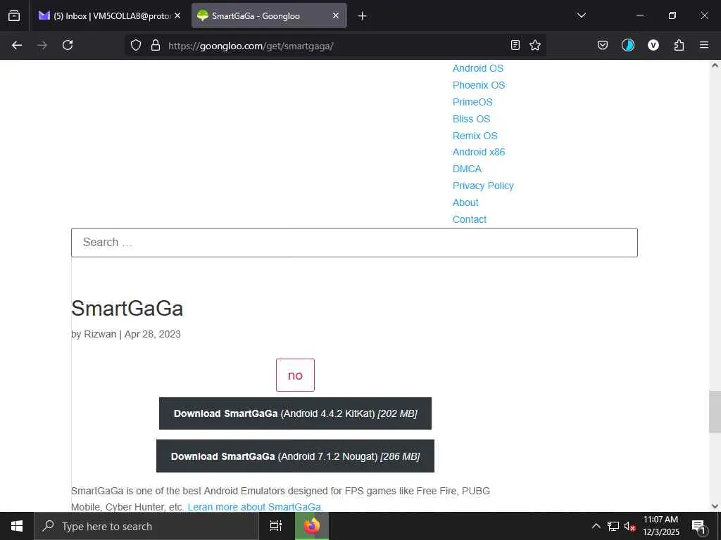Click the taskbar search box

(x=146, y=526)
